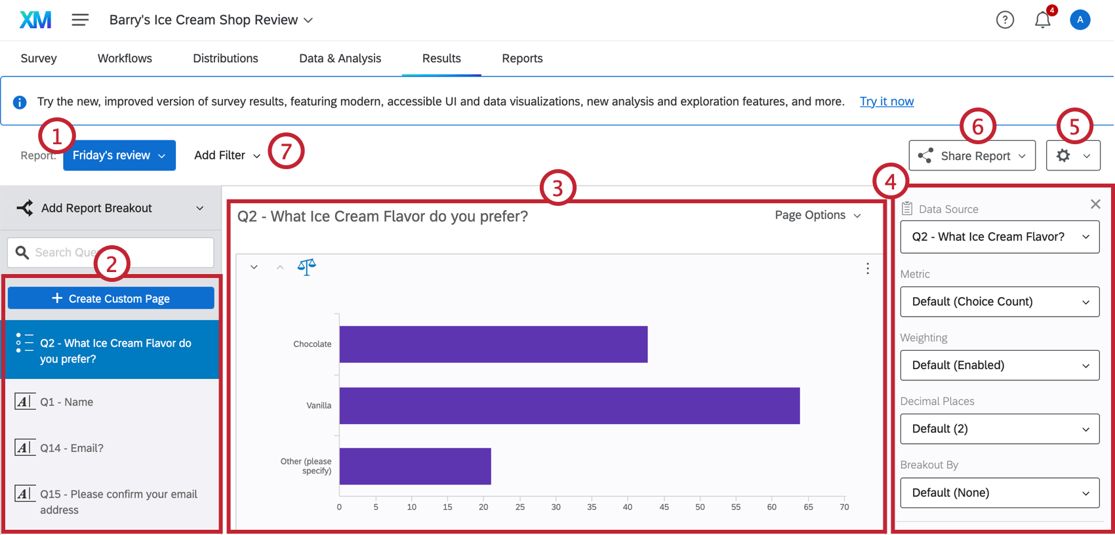Close the Data Source side panel
Image resolution: width=1115 pixels, height=535 pixels.
(1095, 205)
